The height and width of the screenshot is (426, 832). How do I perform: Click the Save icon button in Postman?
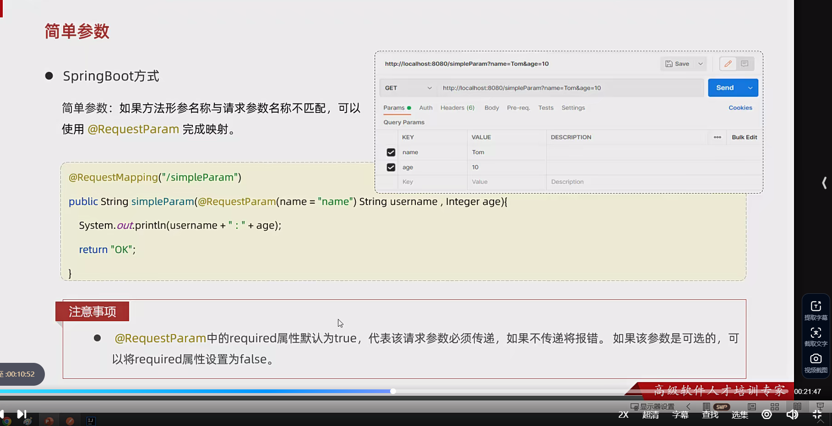point(677,64)
